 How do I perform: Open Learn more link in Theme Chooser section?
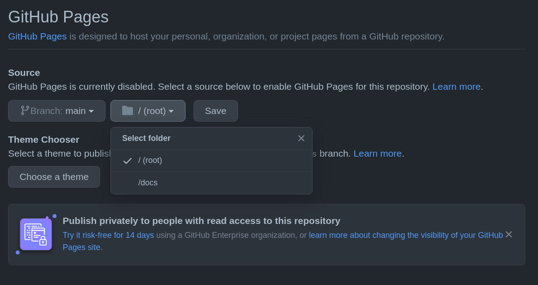[377, 153]
